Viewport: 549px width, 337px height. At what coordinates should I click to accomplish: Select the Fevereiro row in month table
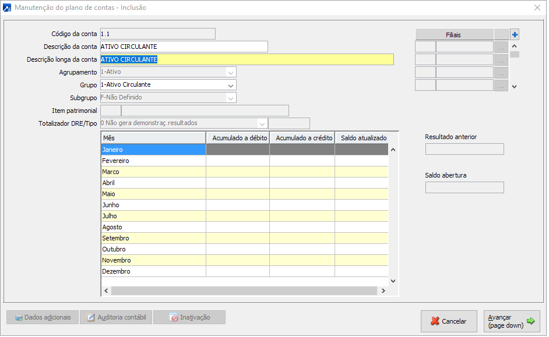153,161
